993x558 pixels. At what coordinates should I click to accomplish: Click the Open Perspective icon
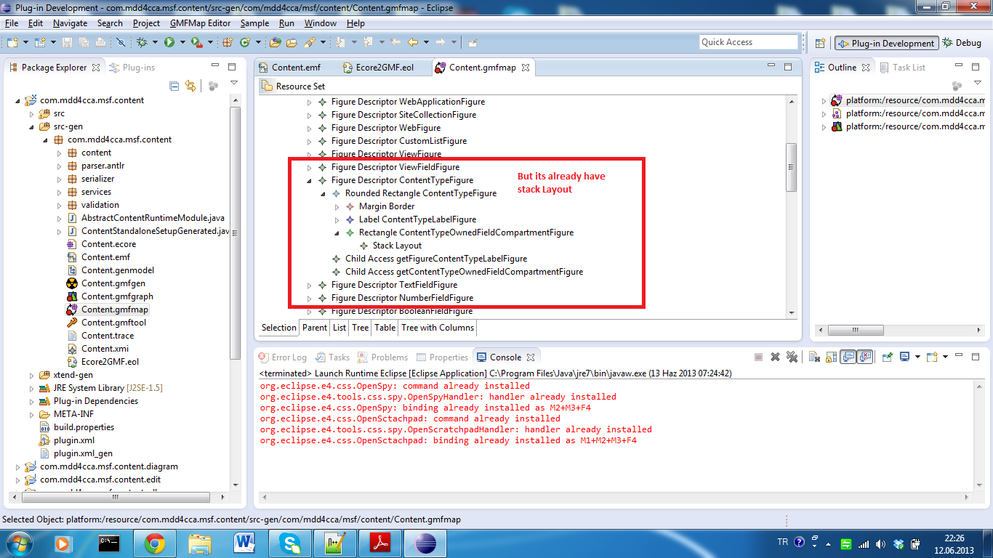click(x=820, y=43)
